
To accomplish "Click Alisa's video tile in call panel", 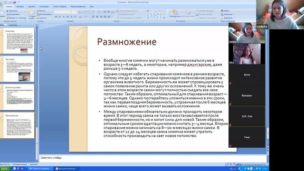I will click(247, 54).
